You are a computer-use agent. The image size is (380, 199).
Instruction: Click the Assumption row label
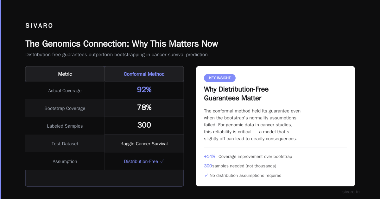pyautogui.click(x=65, y=161)
